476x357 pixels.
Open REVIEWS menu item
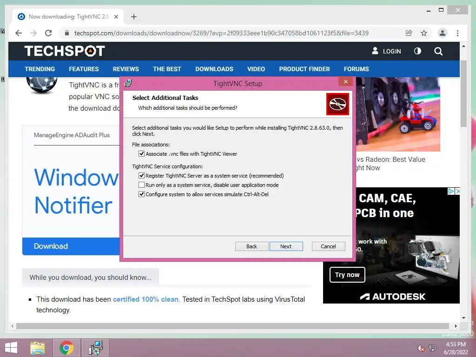(126, 69)
